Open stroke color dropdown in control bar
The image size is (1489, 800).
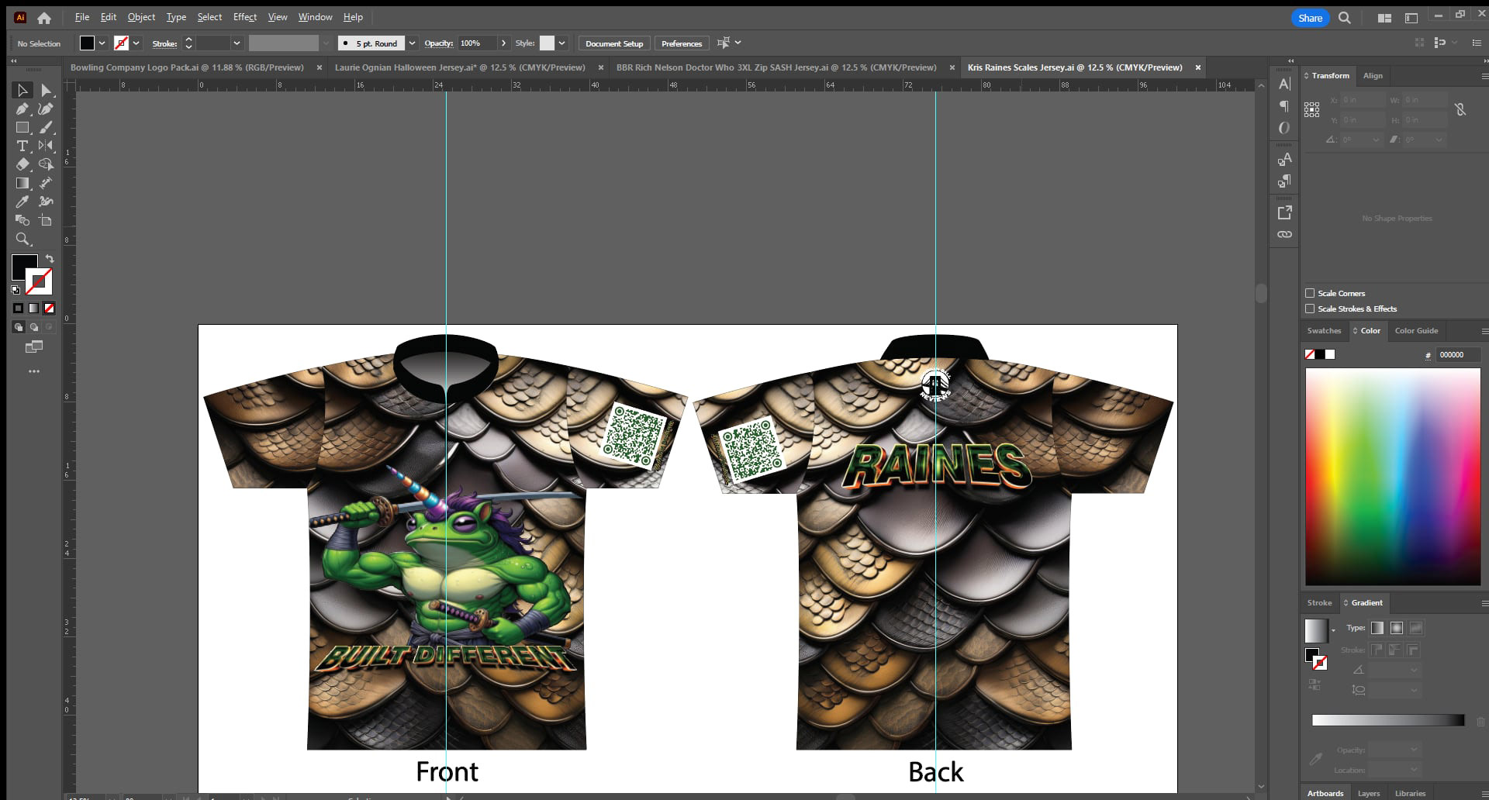tap(136, 43)
